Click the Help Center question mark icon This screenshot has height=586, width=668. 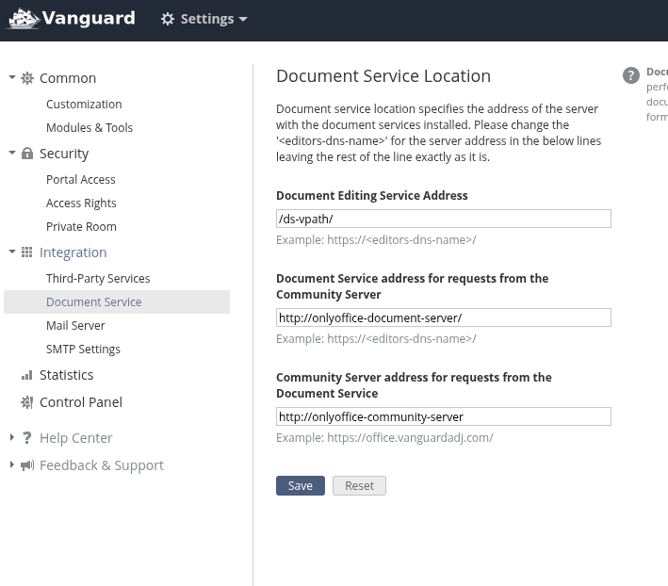pos(27,438)
